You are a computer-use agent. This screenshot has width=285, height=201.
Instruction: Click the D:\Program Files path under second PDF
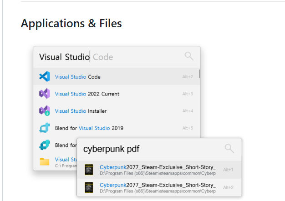[158, 191]
